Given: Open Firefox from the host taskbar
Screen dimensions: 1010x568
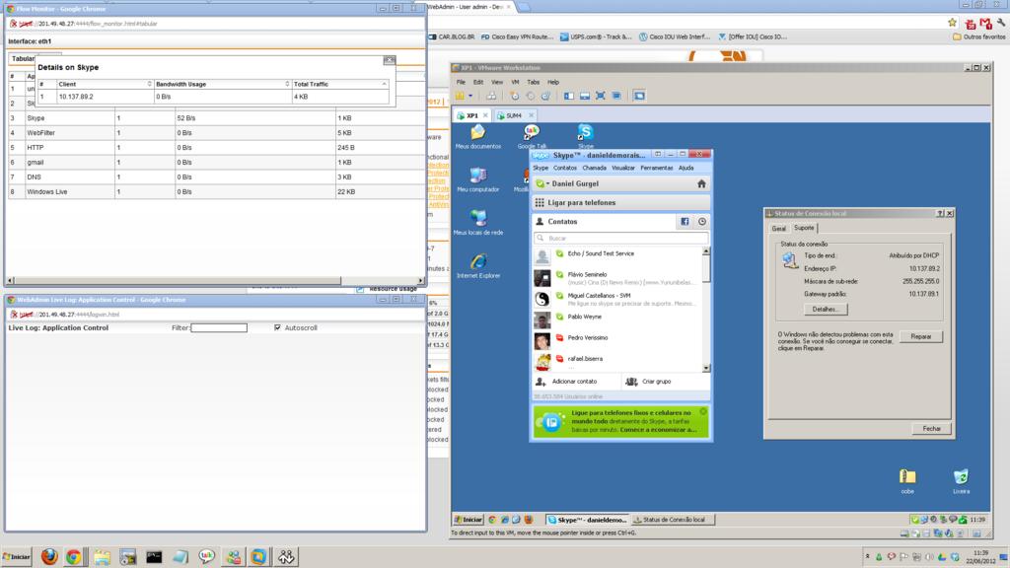Looking at the screenshot, I should (49, 556).
